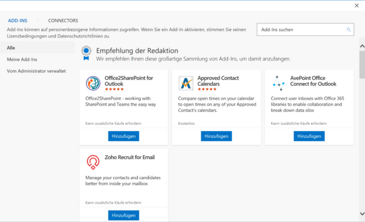
Task: Click Hinzufügen under Zoho Recruit for Email
Action: click(124, 215)
